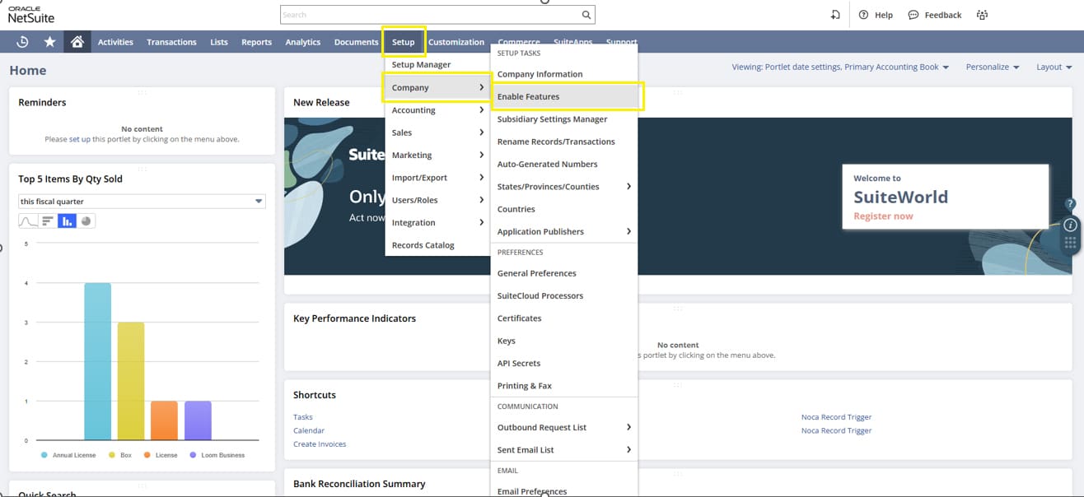Switch chart to horizontal bar icon

tap(47, 221)
